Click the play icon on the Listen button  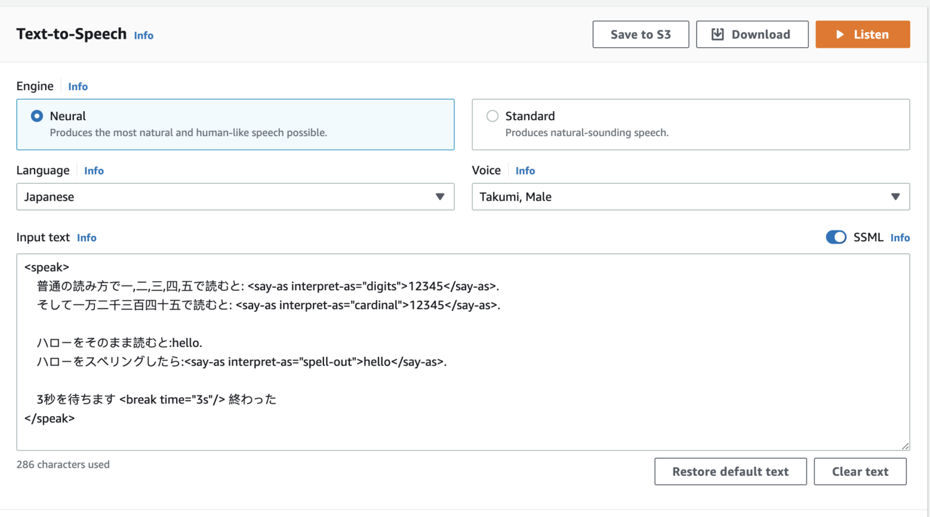click(x=840, y=34)
